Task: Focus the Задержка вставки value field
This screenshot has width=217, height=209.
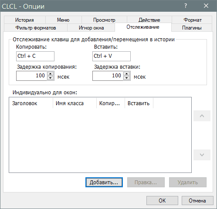Action: pyautogui.click(x=108, y=76)
